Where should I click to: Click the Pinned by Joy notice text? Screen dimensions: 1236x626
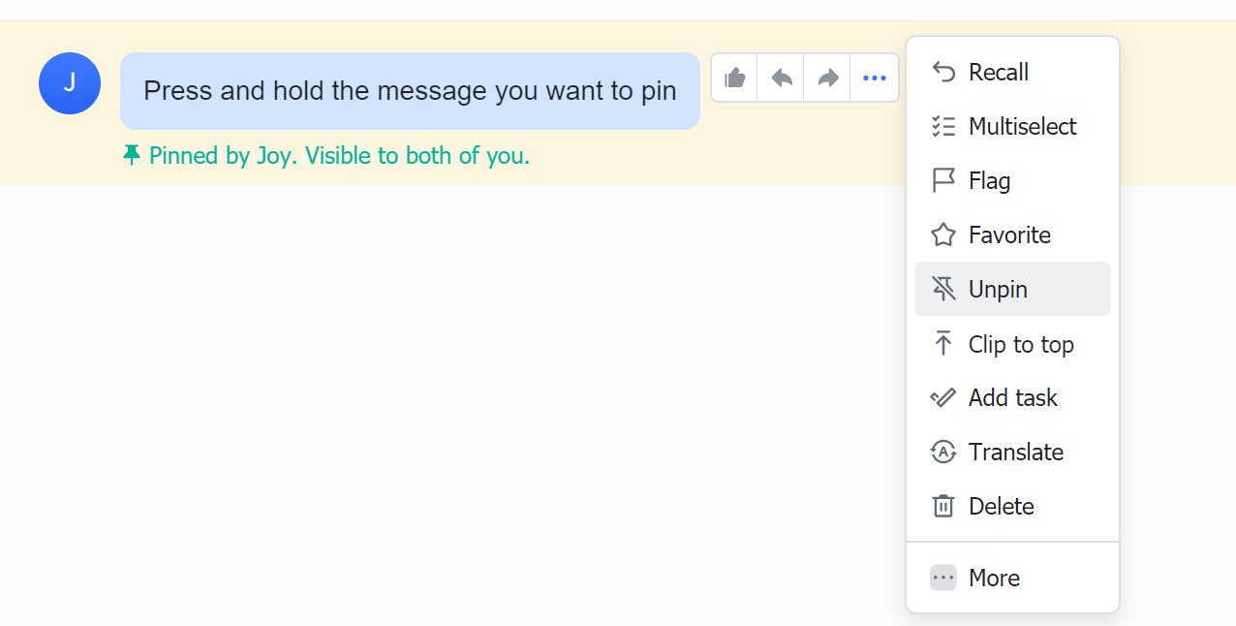click(x=338, y=155)
